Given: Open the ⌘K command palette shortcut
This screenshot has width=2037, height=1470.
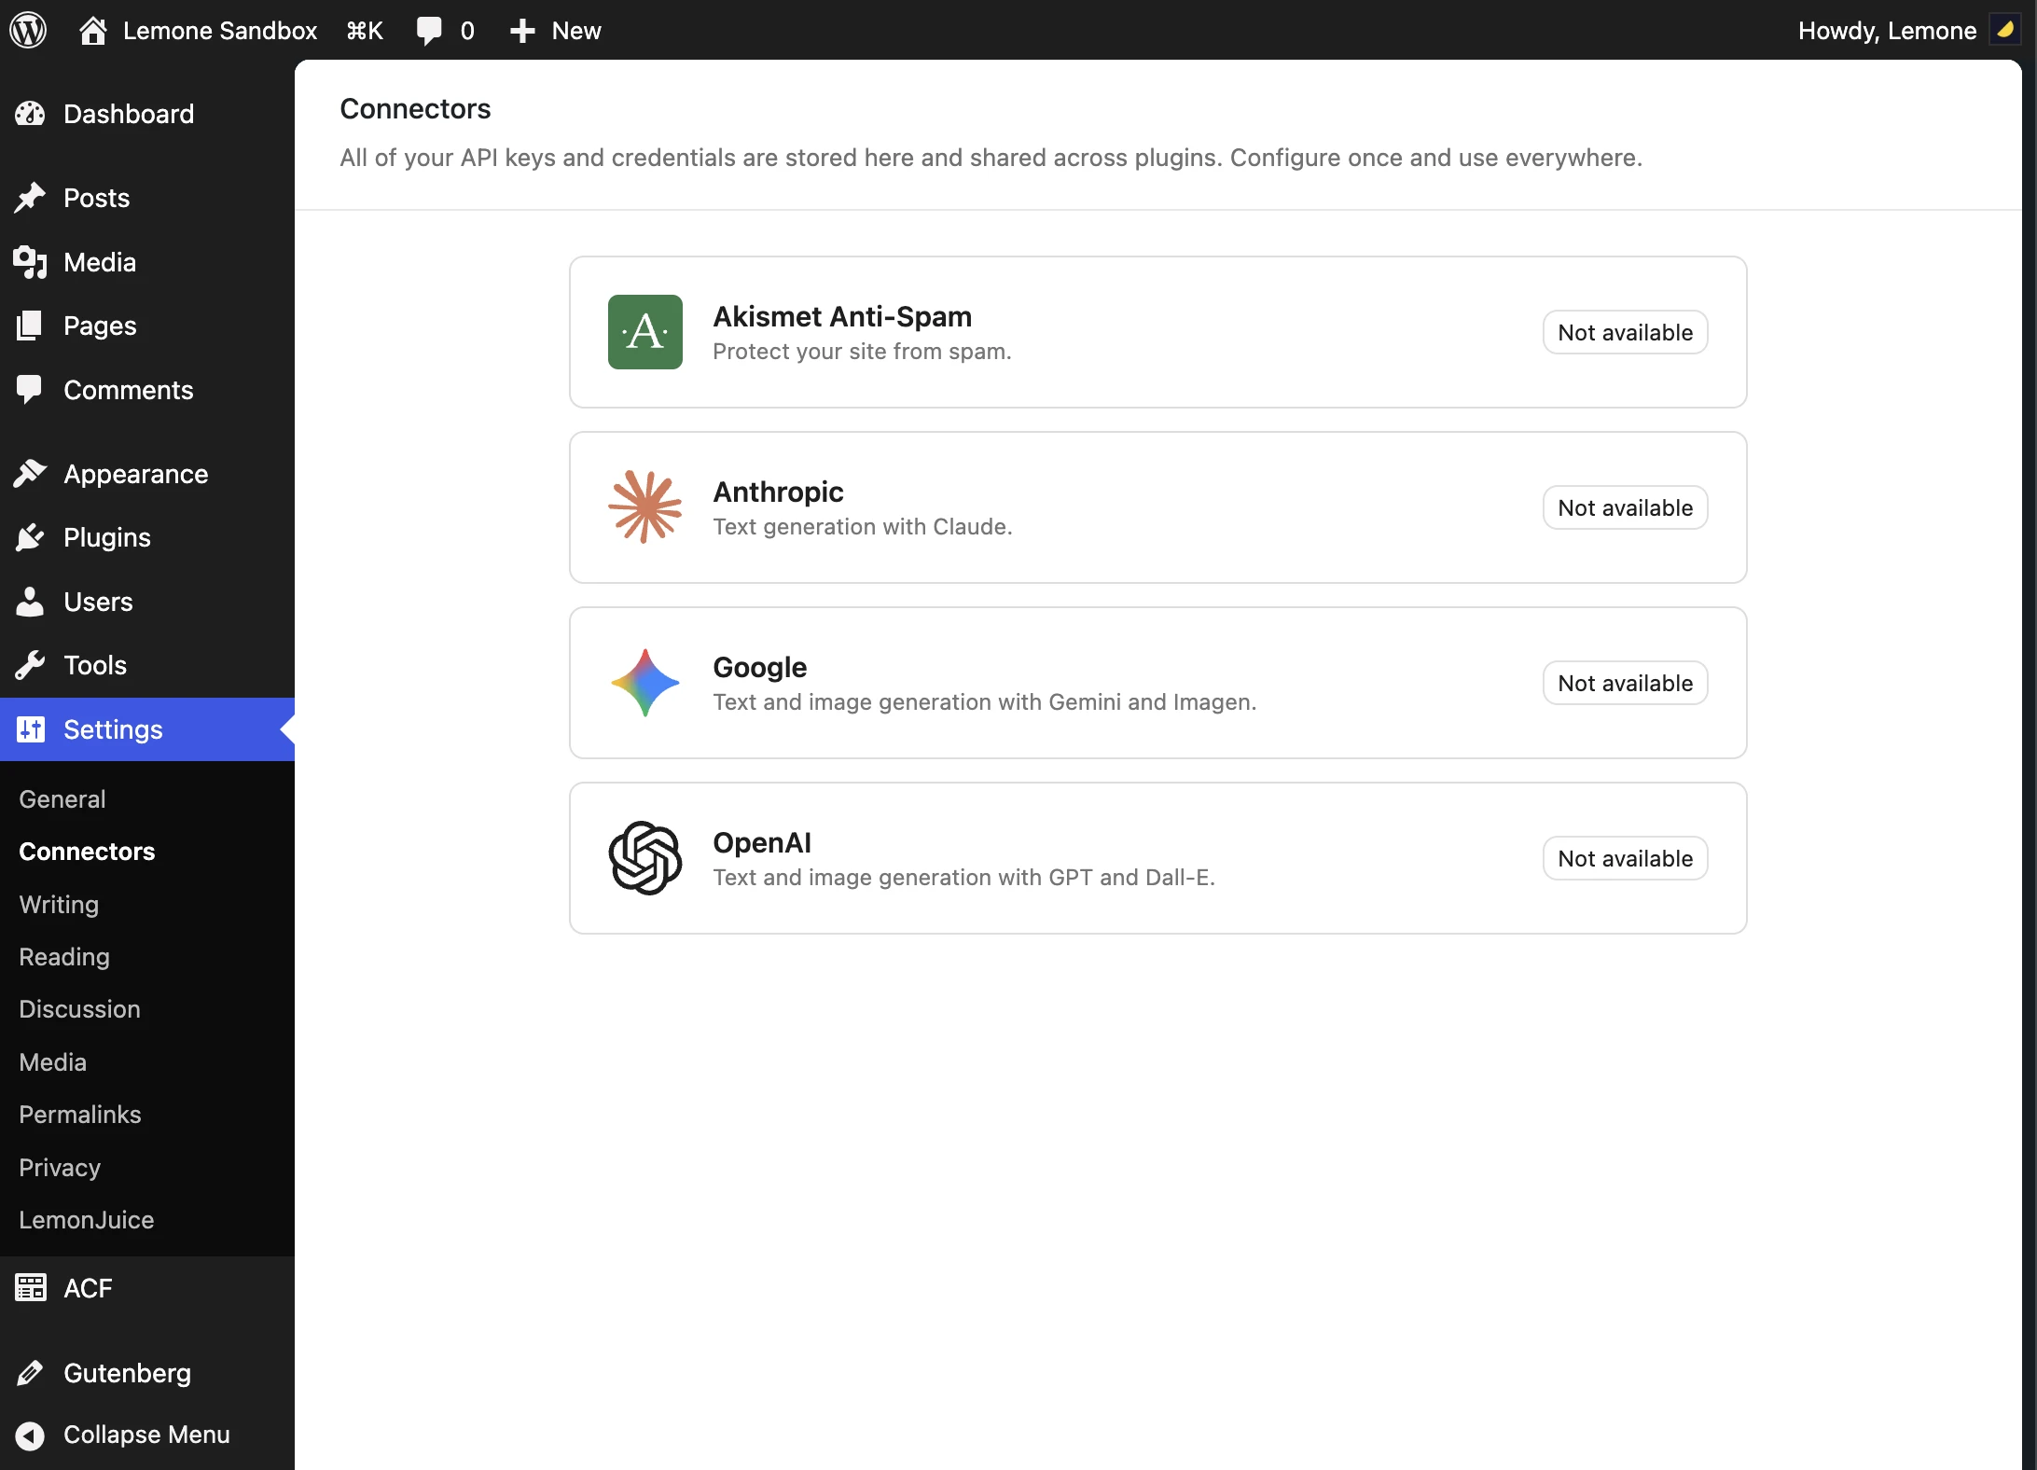Looking at the screenshot, I should pos(365,31).
